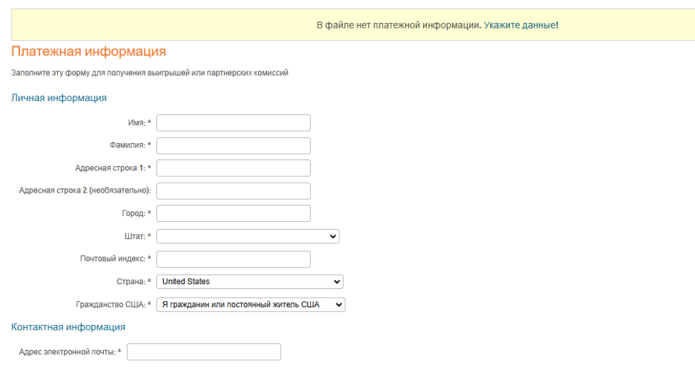The image size is (695, 367).
Task: Click the 'Платежная информация' page heading
Action: point(89,52)
